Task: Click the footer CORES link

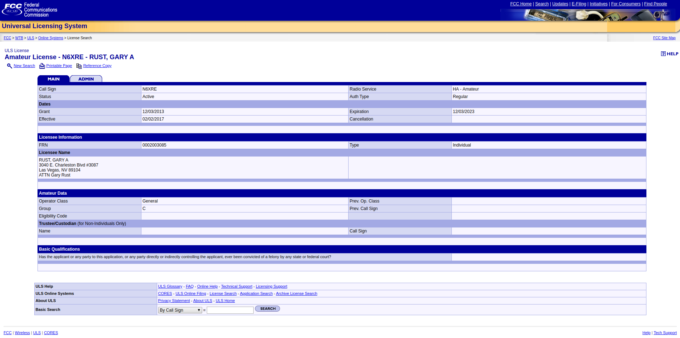Action: click(51, 333)
